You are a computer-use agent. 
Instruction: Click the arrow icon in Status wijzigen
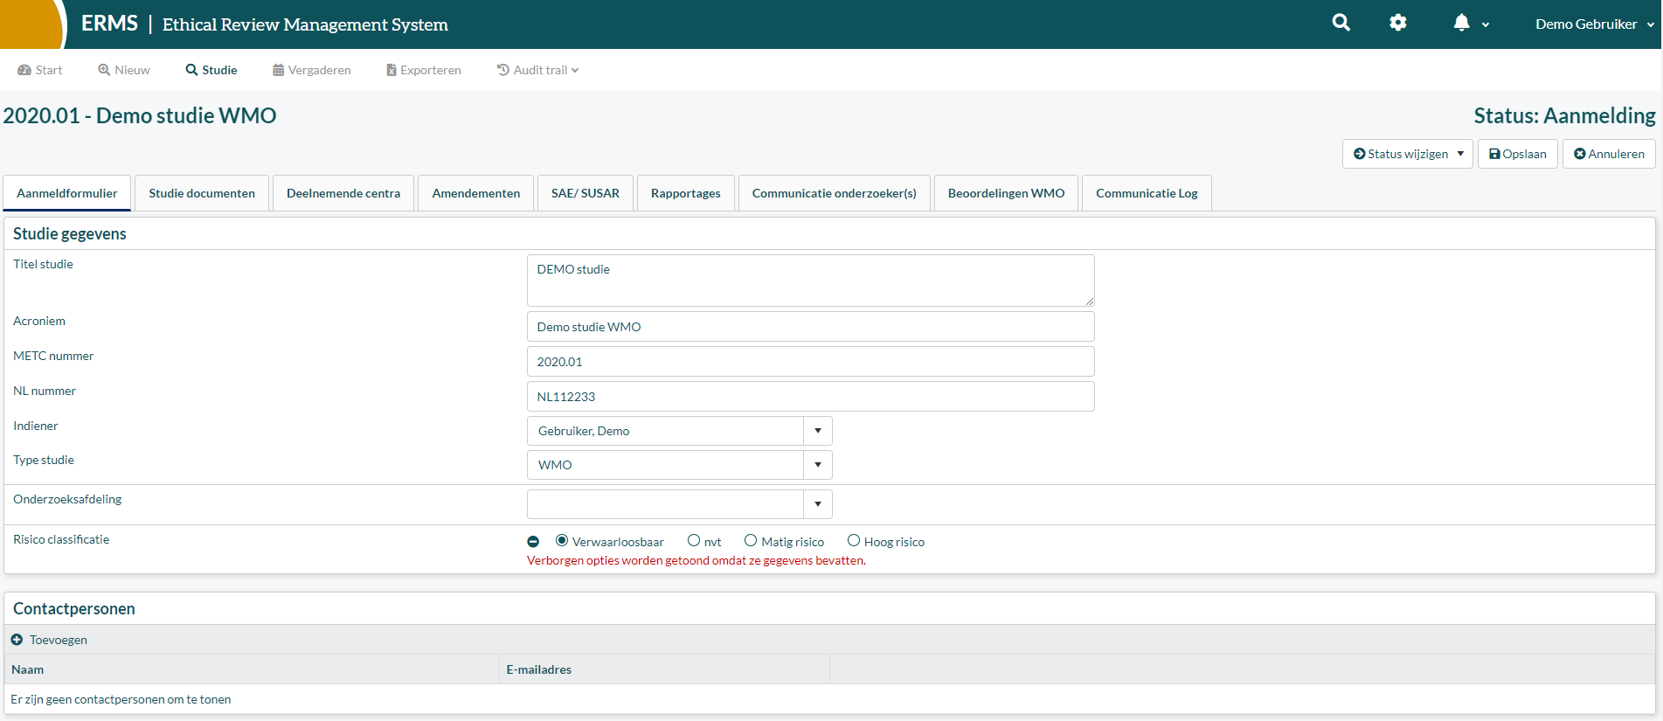coord(1360,154)
